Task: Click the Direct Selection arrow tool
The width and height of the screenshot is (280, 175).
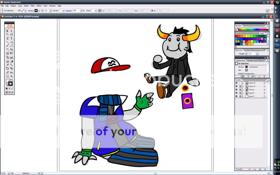Action: click(x=12, y=31)
